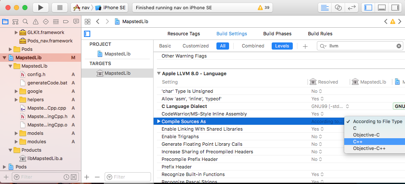The image size is (405, 184).
Task: Click the Run (play) button
Action: pos(40,8)
